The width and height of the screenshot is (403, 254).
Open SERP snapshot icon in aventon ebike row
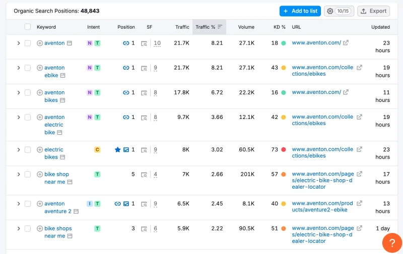click(144, 68)
